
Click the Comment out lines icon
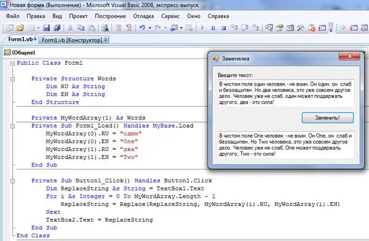click(118, 28)
